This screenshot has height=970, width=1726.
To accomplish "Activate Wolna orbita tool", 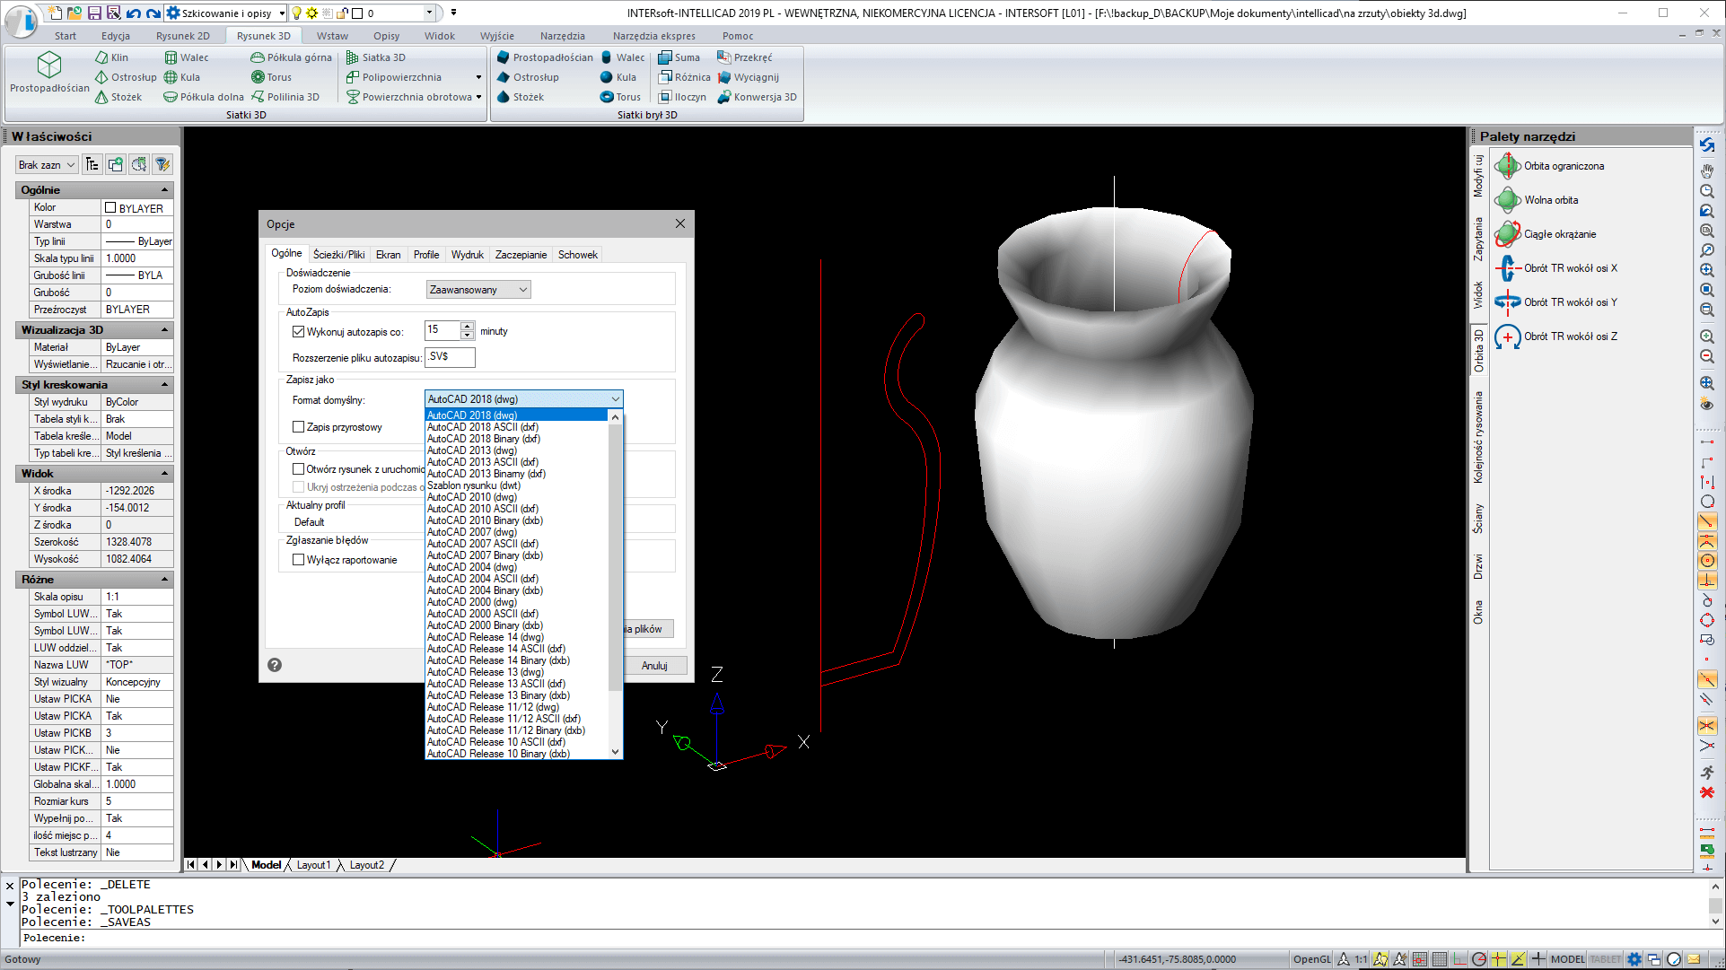I will coord(1537,200).
